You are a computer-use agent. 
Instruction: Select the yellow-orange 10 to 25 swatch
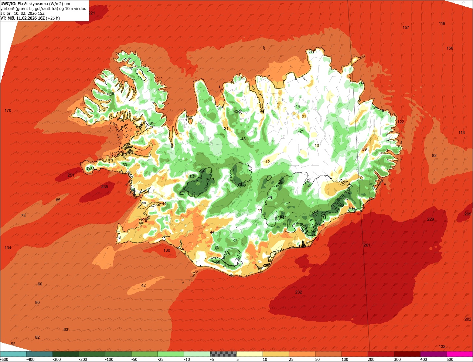pyautogui.click(x=276, y=354)
